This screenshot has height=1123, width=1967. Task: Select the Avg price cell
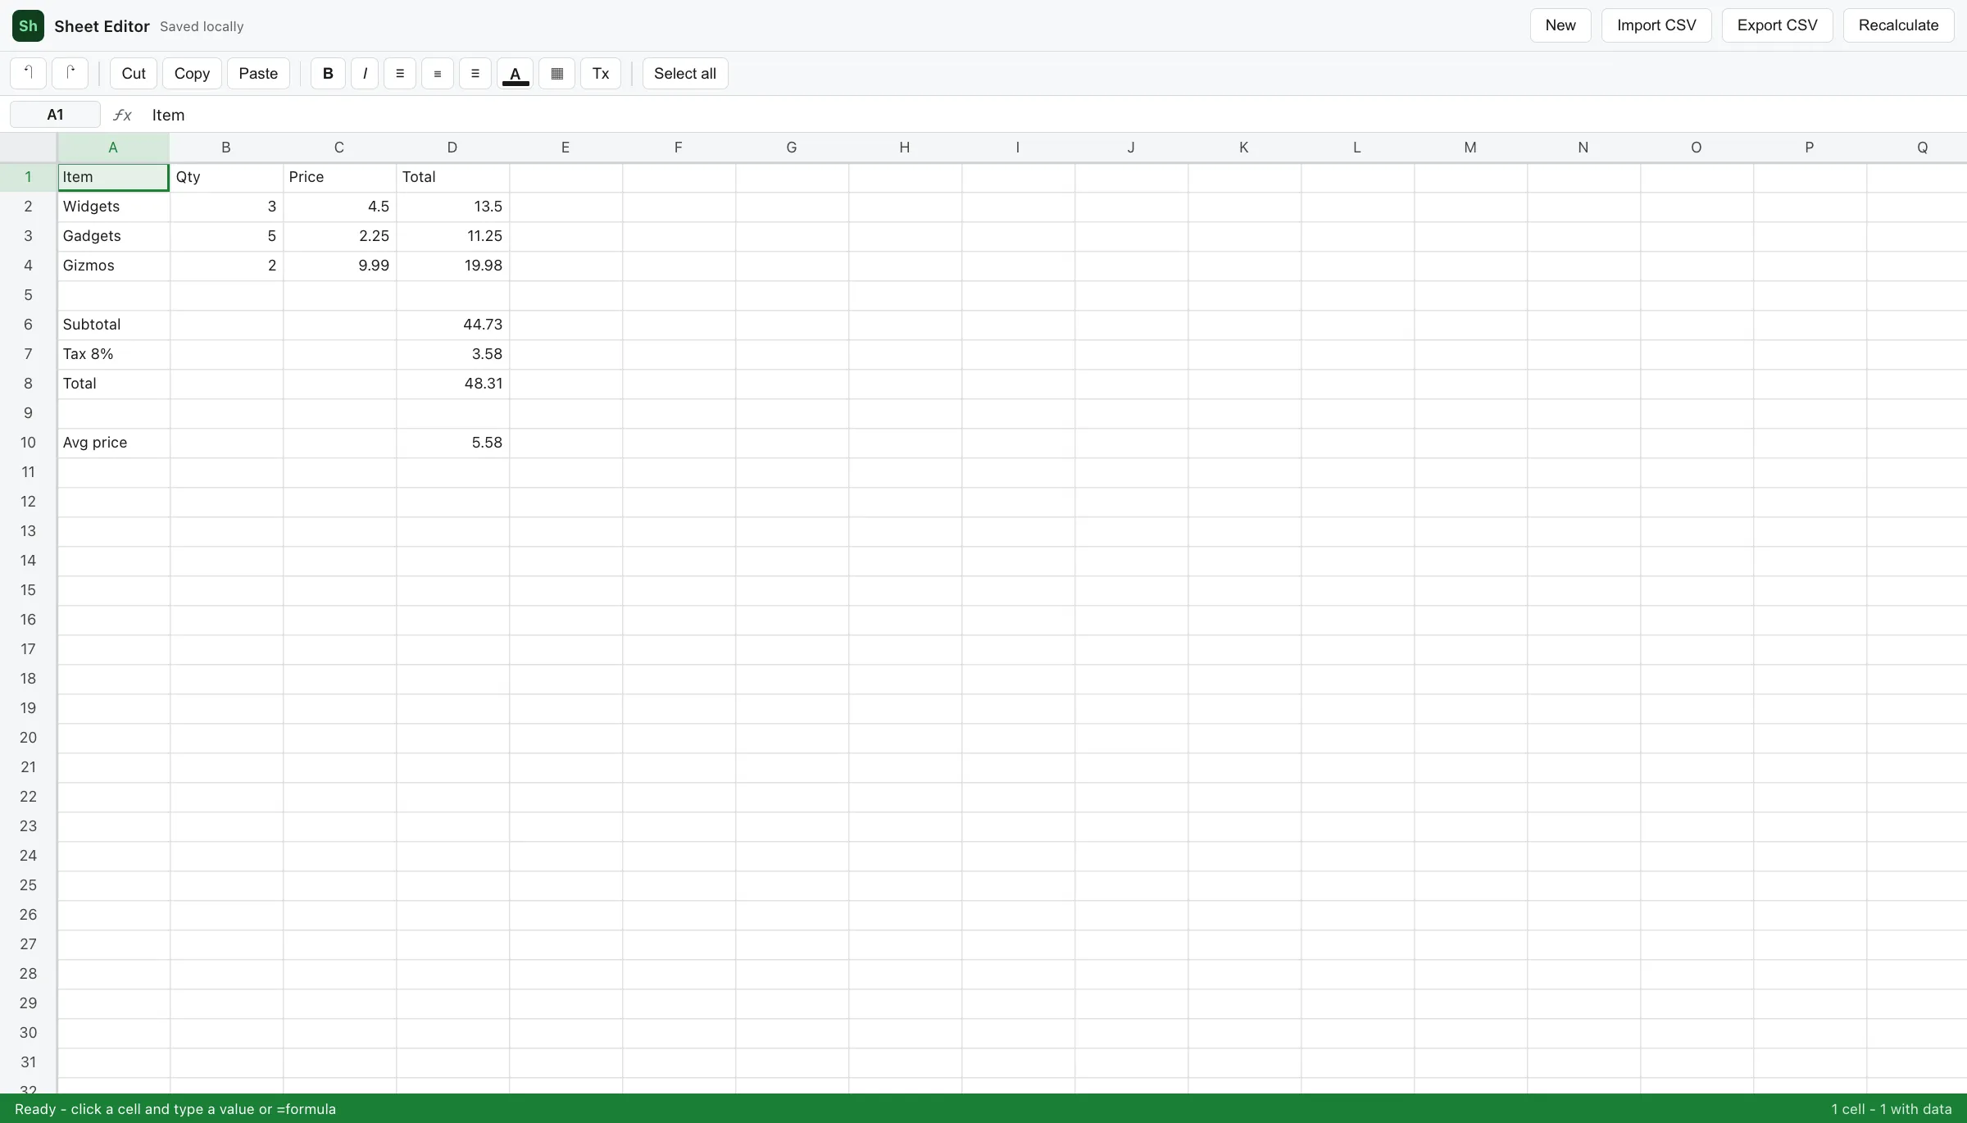pyautogui.click(x=113, y=443)
